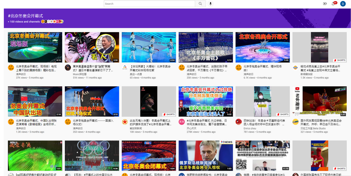351x176 pixels.
Task: Open the soldier Shorts thumbnail
Action: pyautogui.click(x=149, y=102)
